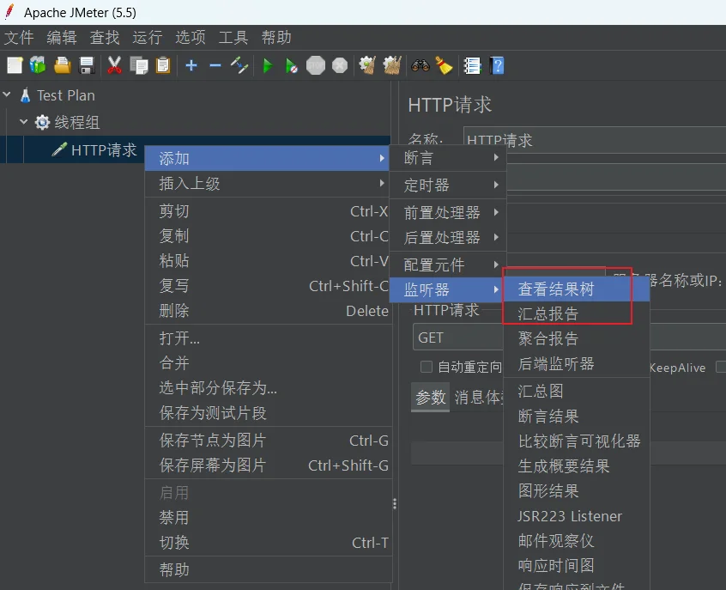Open the 工具 menu

pyautogui.click(x=233, y=37)
